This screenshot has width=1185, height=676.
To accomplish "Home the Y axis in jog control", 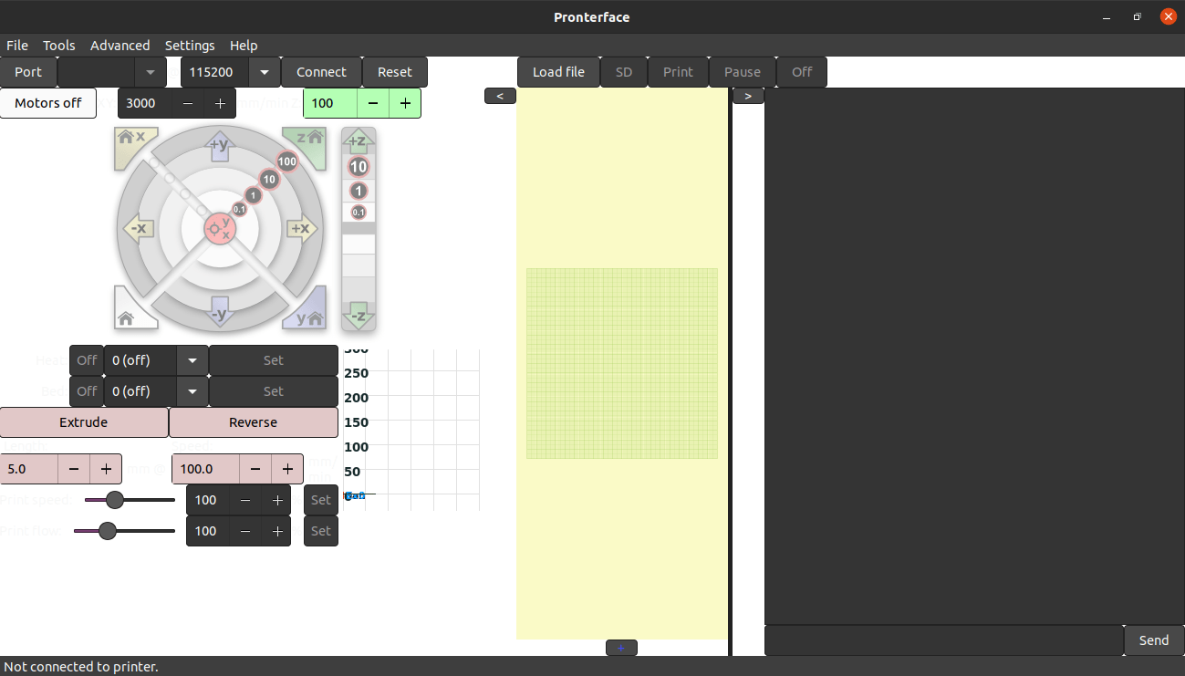I will [x=307, y=310].
